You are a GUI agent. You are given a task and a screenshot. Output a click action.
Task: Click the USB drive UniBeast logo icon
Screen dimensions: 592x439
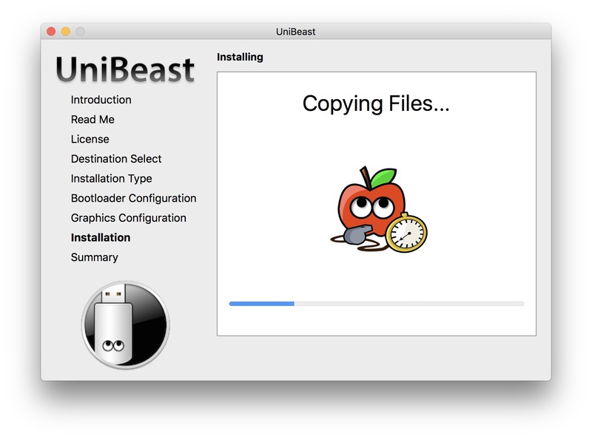click(125, 324)
